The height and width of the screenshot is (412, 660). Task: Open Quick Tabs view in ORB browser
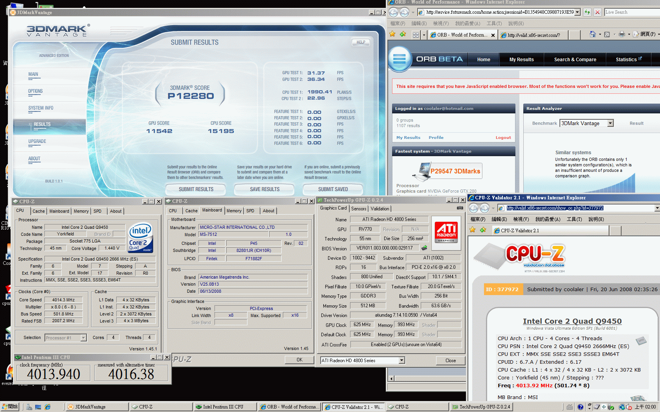click(416, 35)
